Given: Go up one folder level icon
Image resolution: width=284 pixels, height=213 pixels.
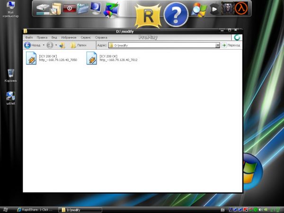Looking at the screenshot, I should [62, 45].
